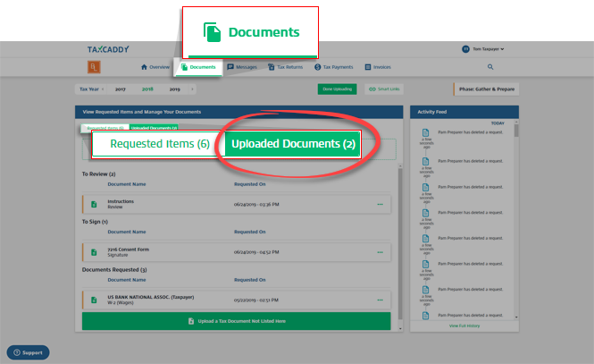Viewport: 594px width, 364px height.
Task: Click the Support help button
Action: [x=28, y=352]
